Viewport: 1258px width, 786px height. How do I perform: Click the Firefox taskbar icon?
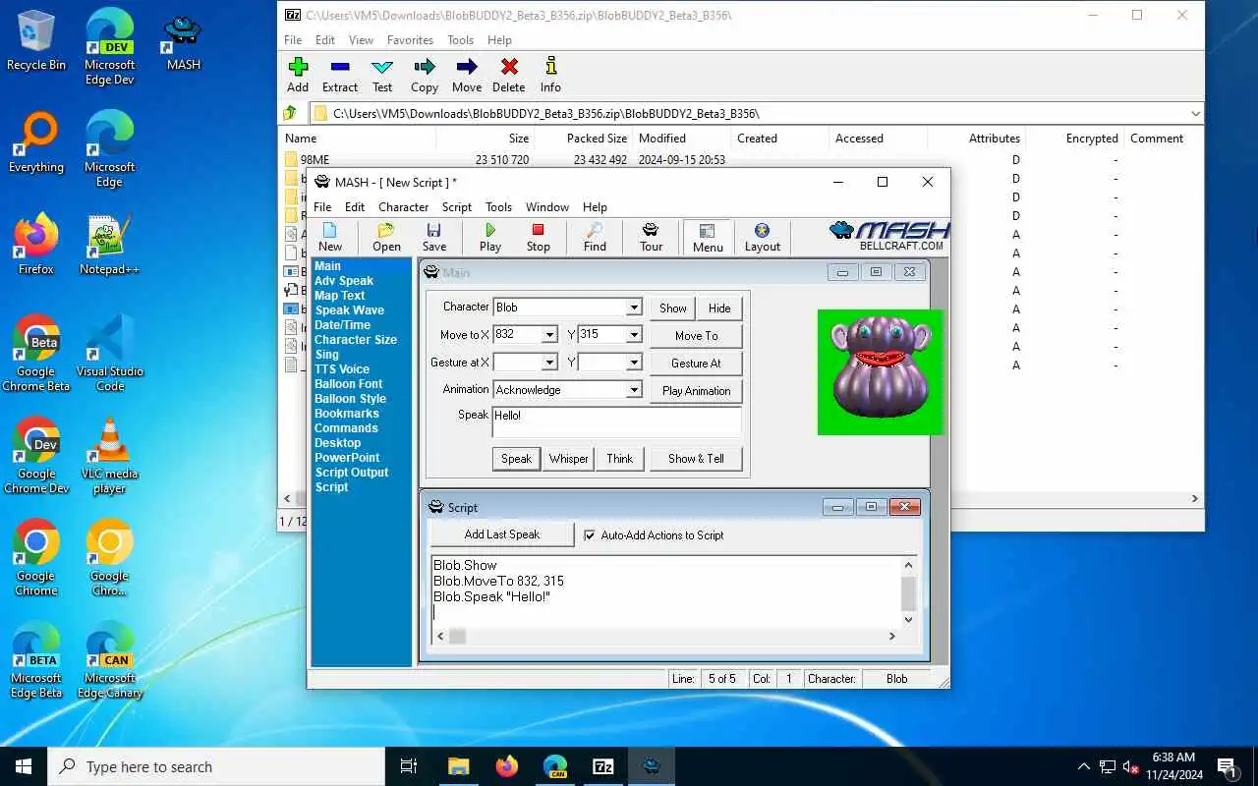pyautogui.click(x=507, y=766)
